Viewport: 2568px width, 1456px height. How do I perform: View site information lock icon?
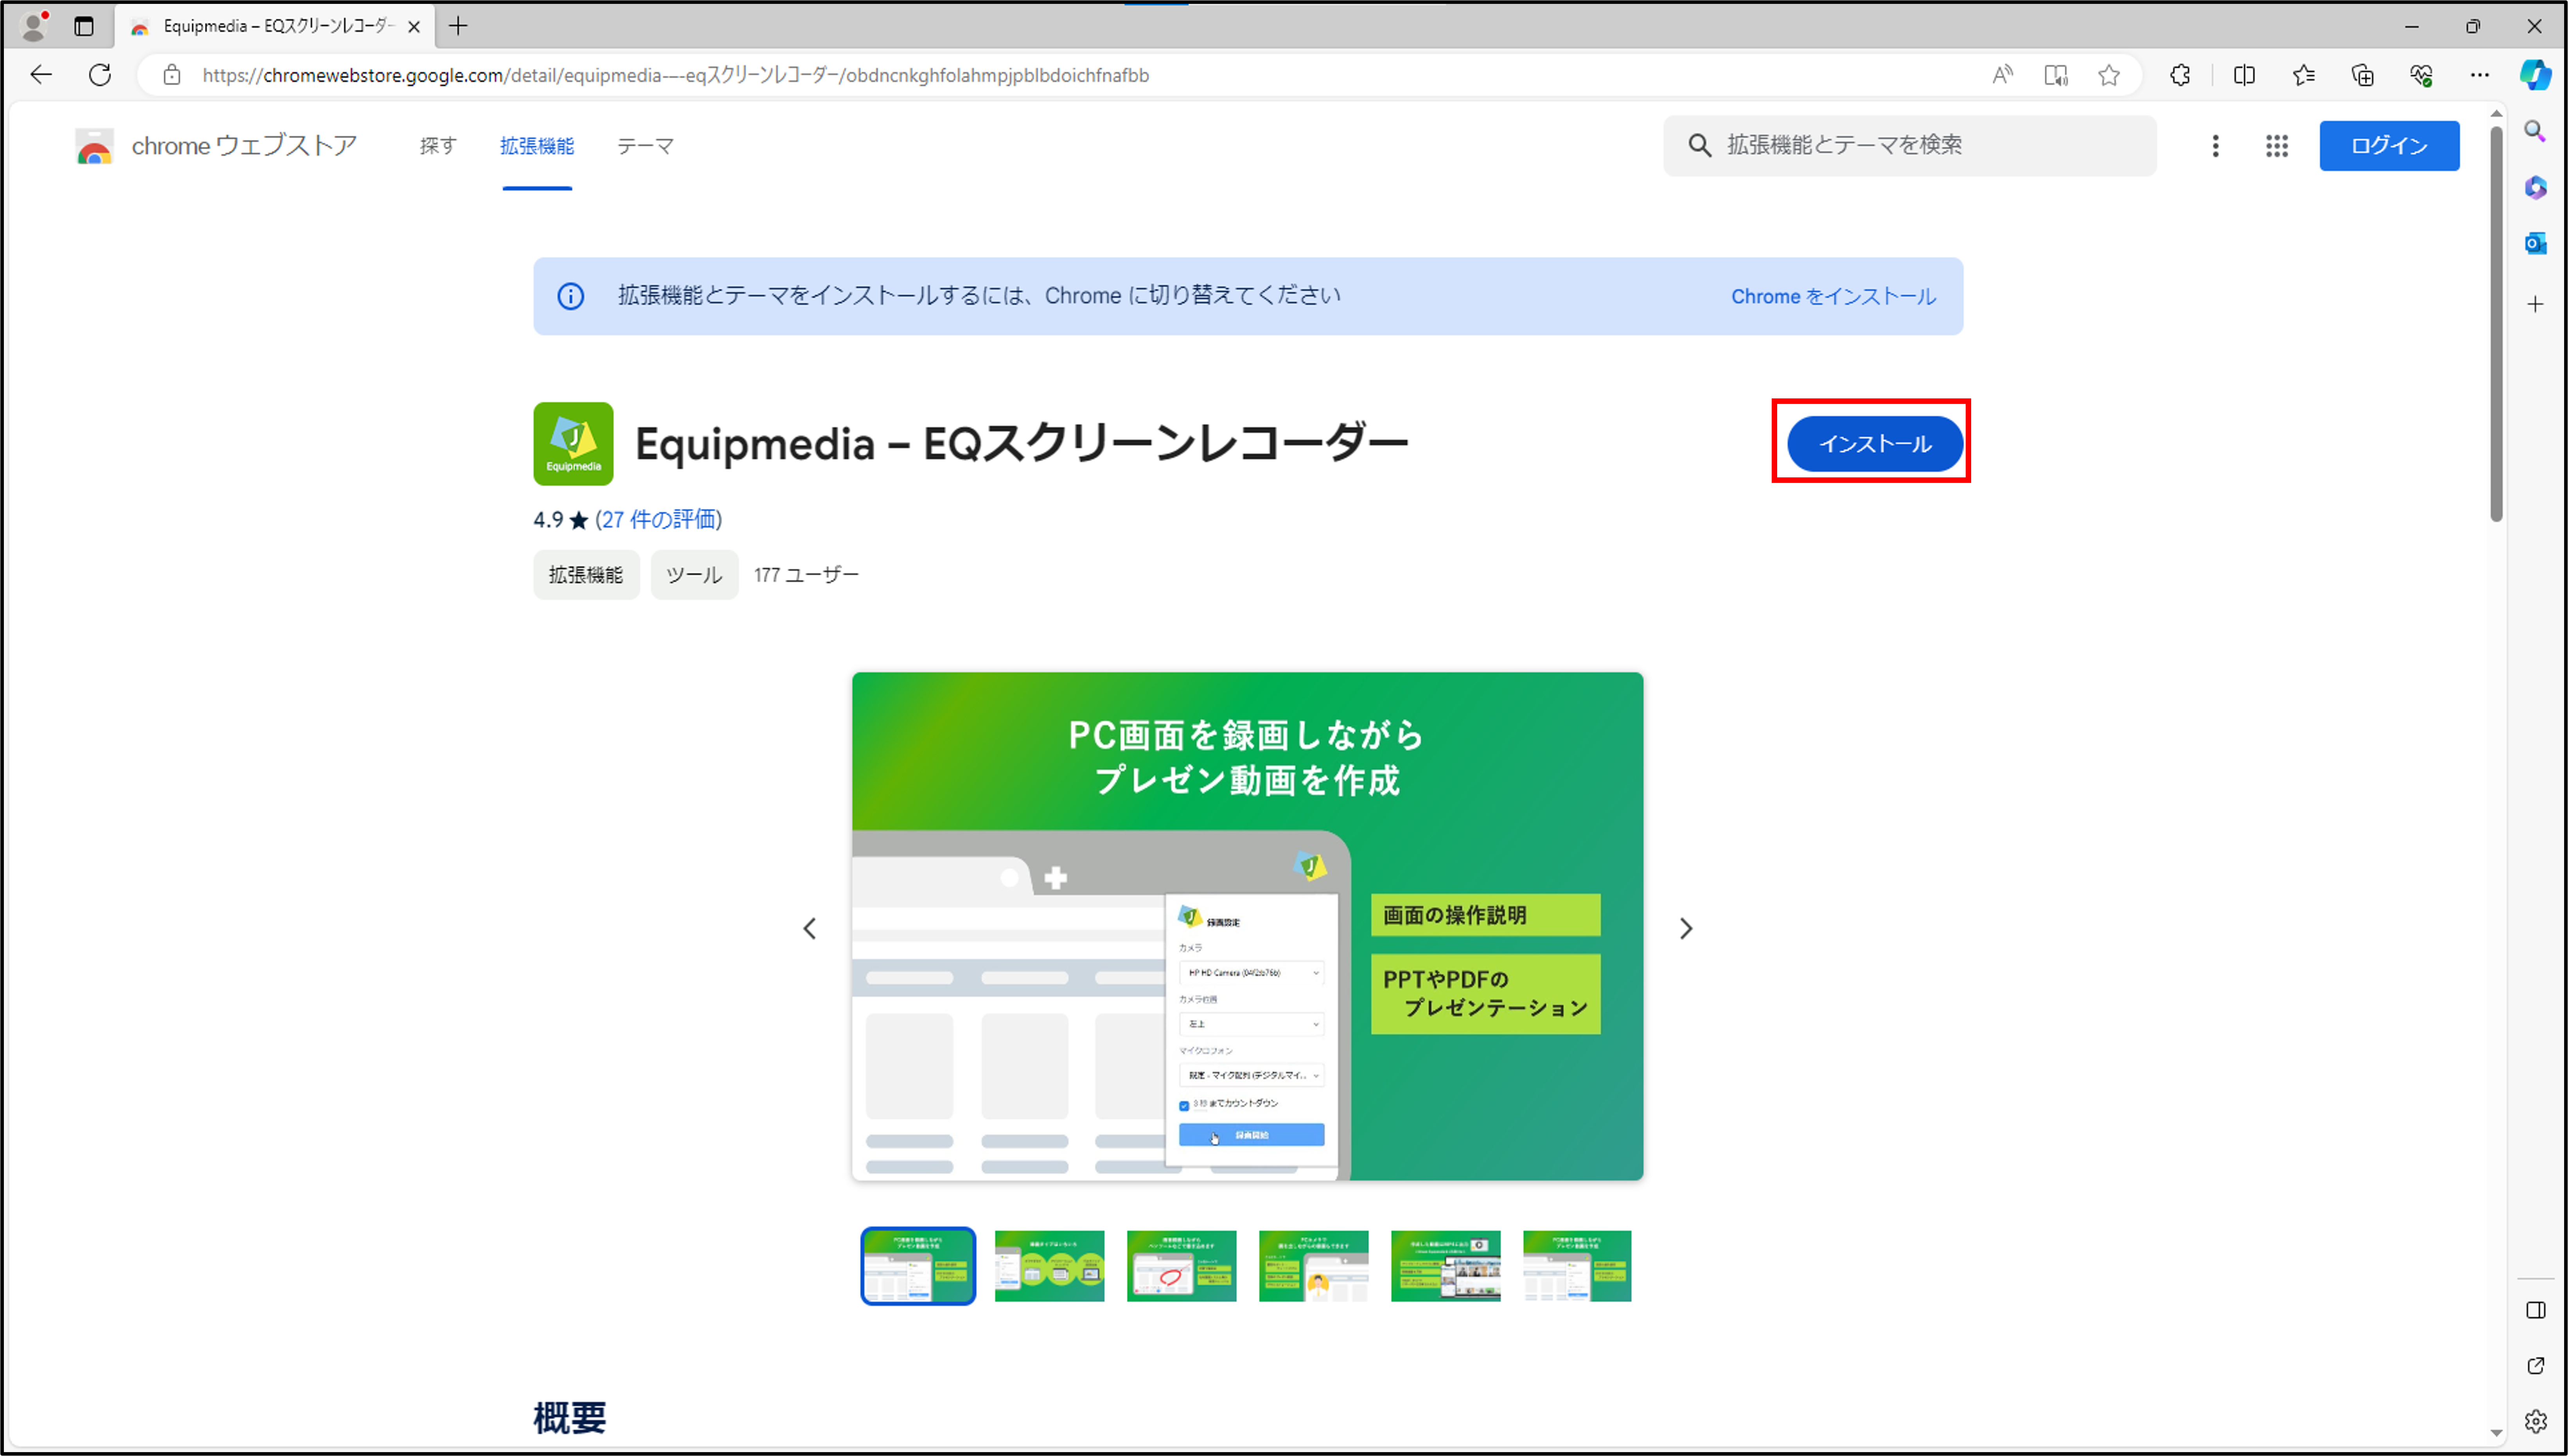pos(172,75)
